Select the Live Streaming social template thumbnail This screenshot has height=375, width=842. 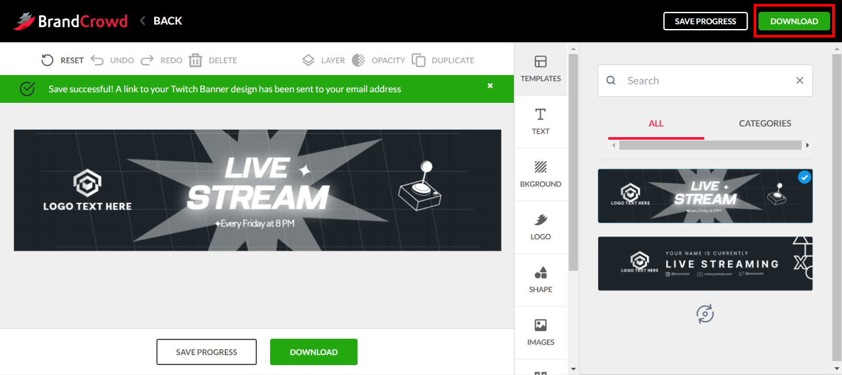(x=705, y=264)
